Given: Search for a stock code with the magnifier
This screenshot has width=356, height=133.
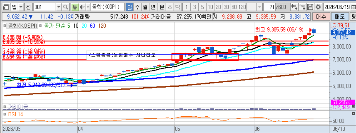Looking at the screenshot, I should click(x=65, y=7).
